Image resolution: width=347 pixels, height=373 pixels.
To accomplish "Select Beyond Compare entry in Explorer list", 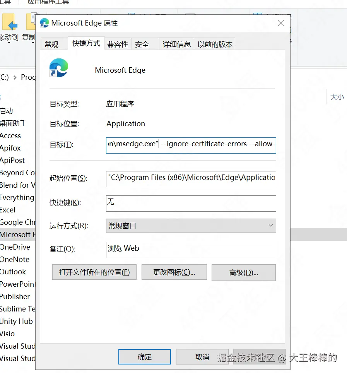I will click(17, 173).
